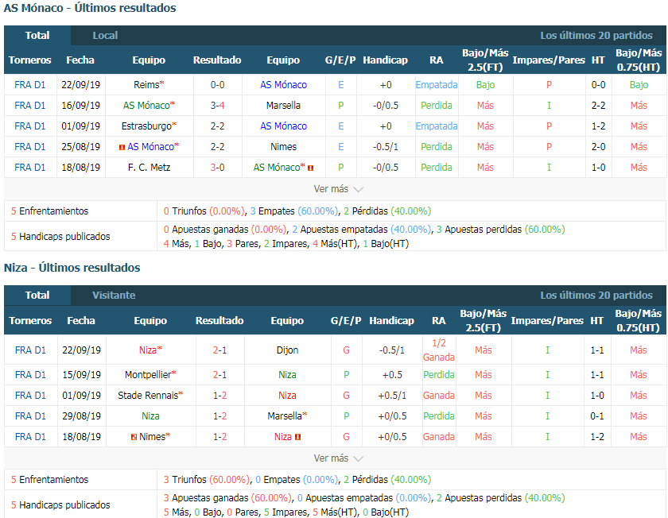Click the 2-0 half-time score in the 25/08/19 row

tap(598, 146)
